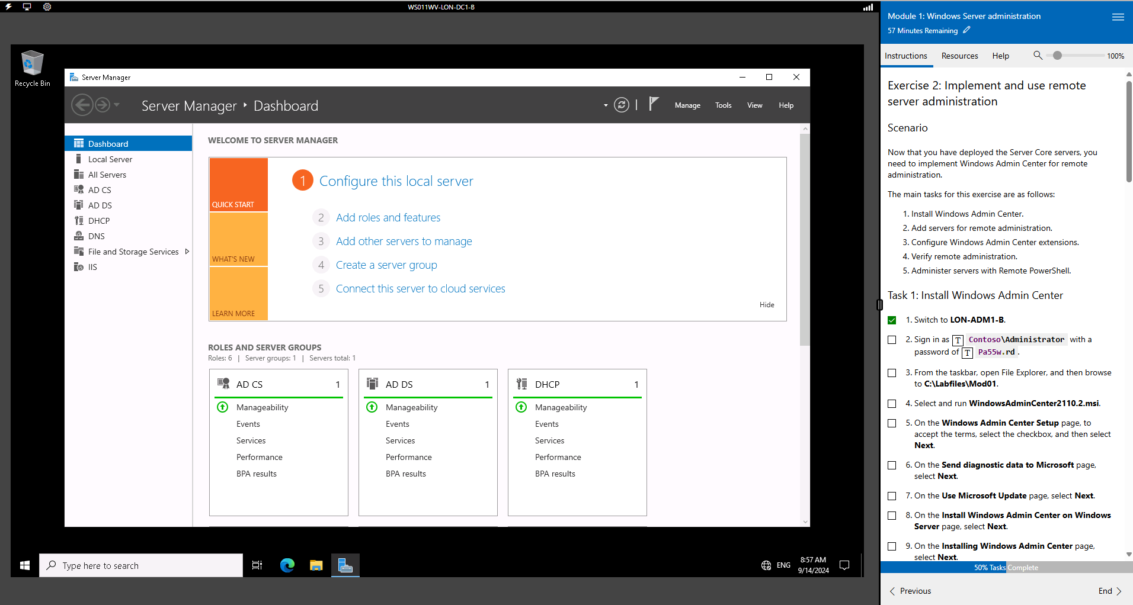Open the View menu
1133x605 pixels.
pos(754,105)
